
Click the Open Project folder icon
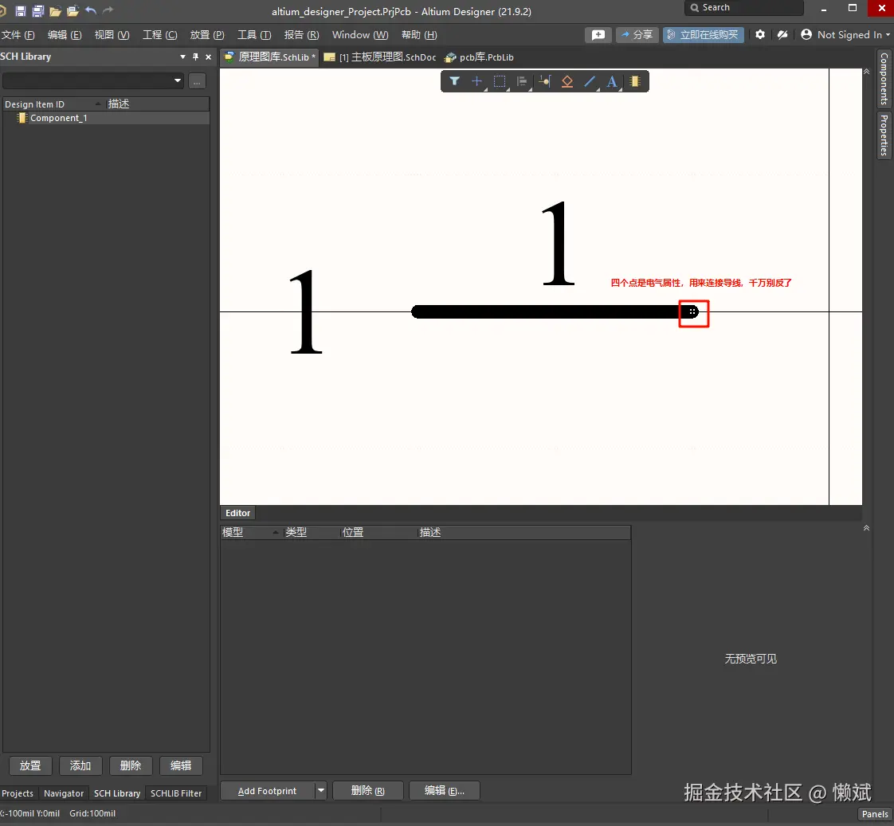[73, 11]
